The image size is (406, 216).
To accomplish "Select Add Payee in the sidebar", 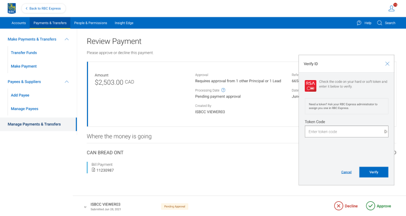I will [20, 95].
